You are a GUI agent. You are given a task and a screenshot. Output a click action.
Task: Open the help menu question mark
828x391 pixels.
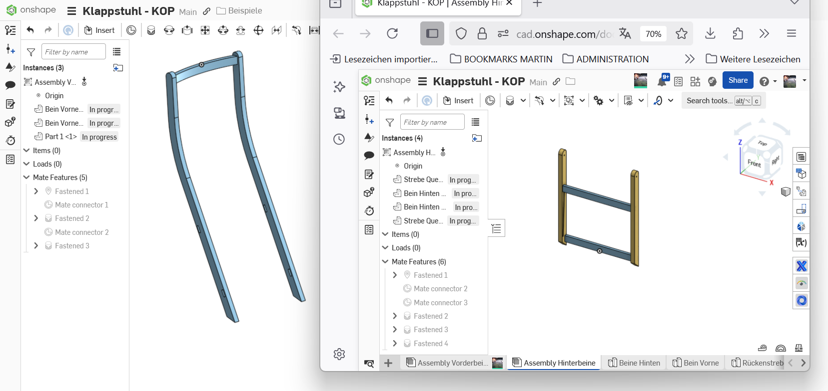(764, 81)
